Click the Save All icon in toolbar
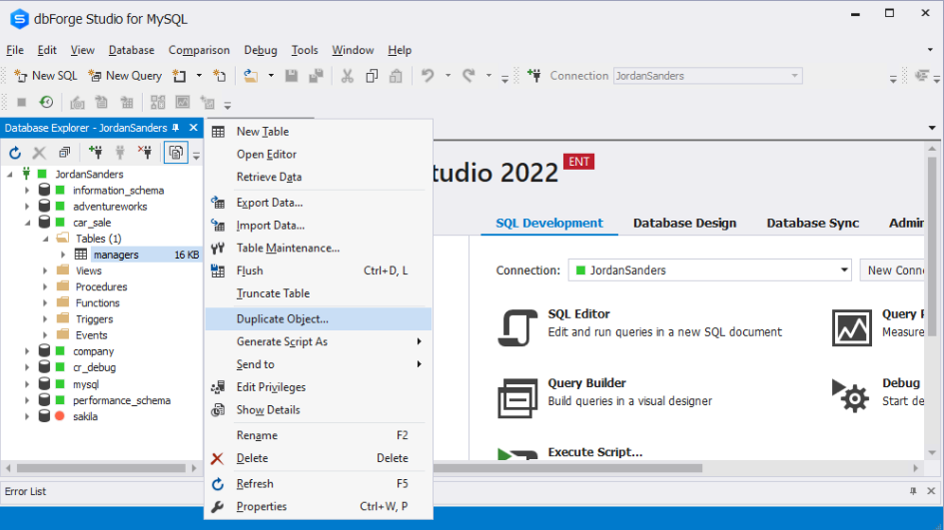944x530 pixels. (x=316, y=76)
